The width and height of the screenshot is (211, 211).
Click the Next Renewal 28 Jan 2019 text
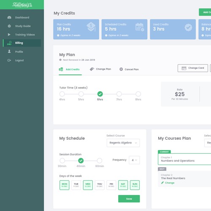click(x=79, y=60)
